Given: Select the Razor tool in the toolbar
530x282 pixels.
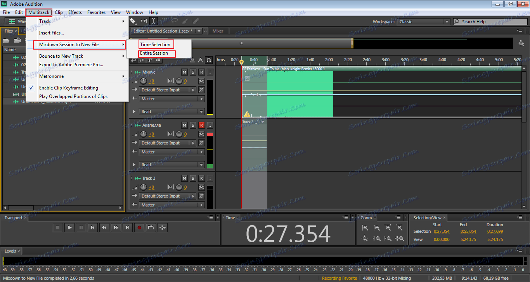Looking at the screenshot, I should point(133,21).
